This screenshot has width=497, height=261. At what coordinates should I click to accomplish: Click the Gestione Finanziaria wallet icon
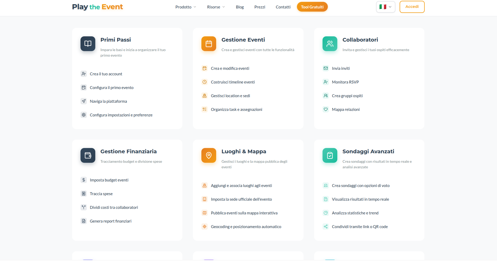point(88,155)
